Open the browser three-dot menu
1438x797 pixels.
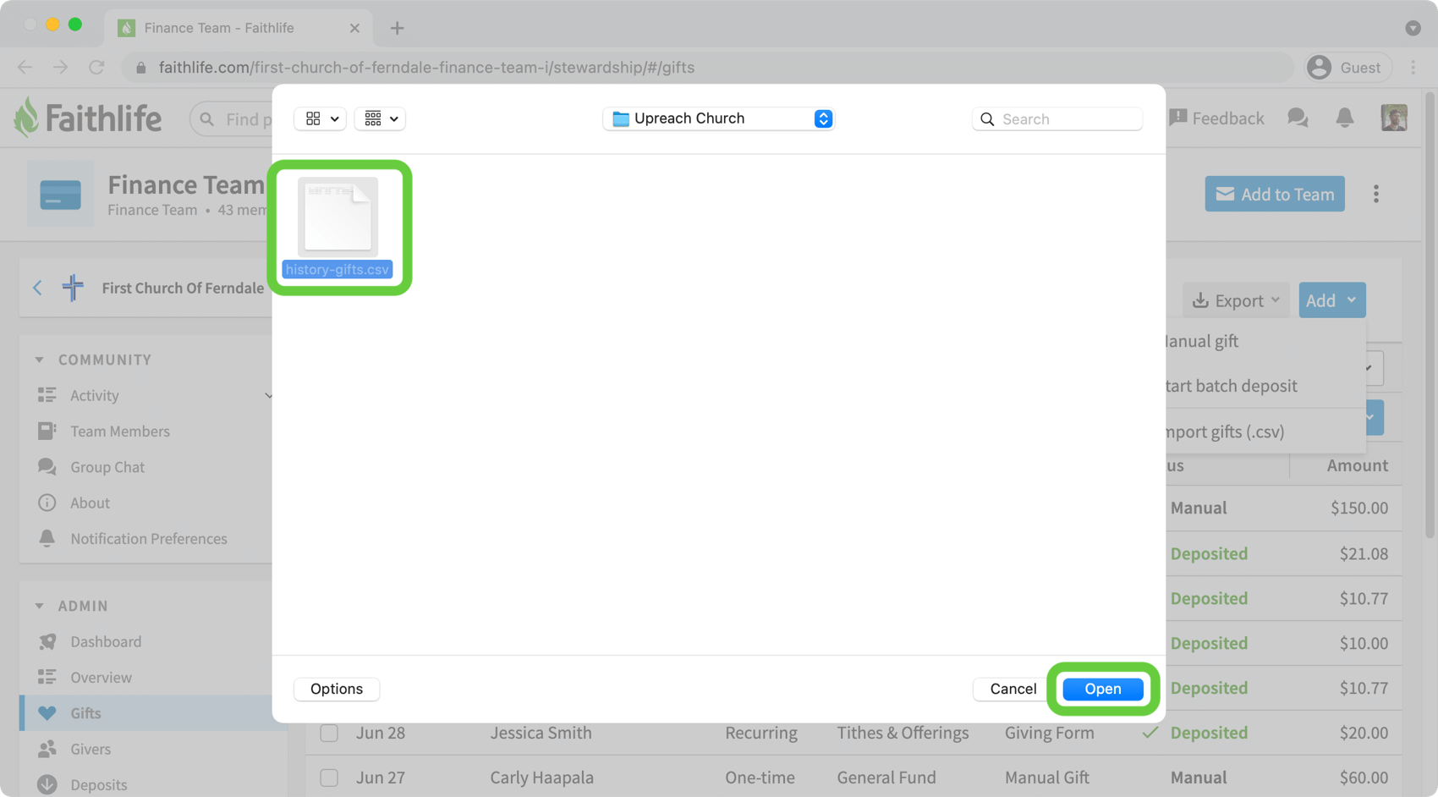coord(1413,68)
